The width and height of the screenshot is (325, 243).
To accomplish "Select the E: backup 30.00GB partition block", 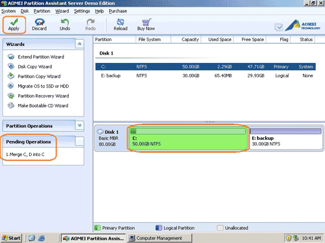I will pos(286,138).
